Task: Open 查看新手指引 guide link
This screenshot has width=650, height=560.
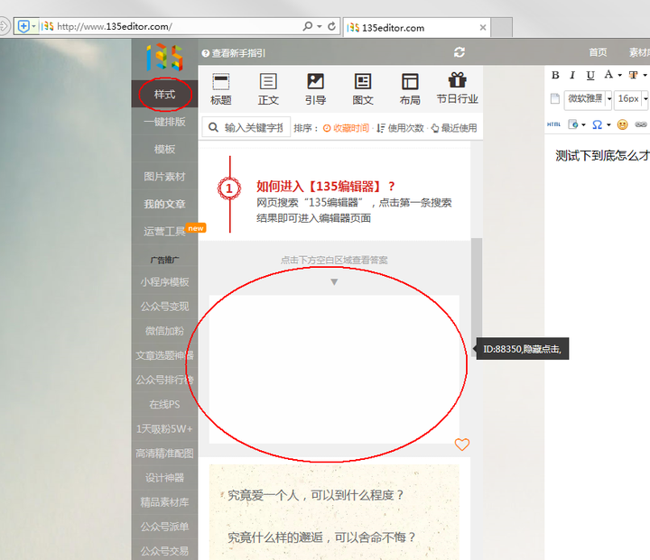Action: (234, 53)
